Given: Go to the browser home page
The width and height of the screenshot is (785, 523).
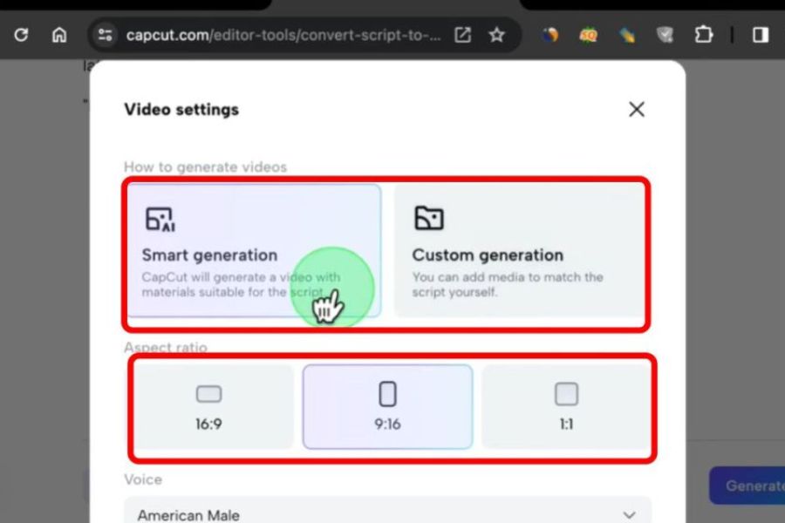Looking at the screenshot, I should pos(58,35).
